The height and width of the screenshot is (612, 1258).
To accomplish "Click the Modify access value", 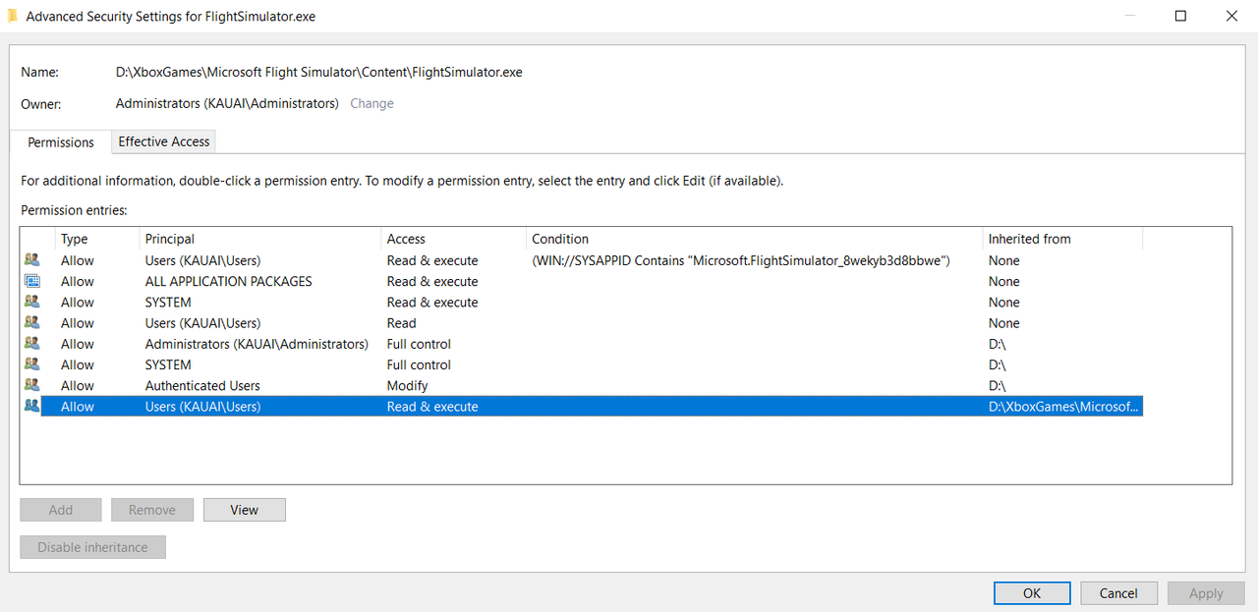I will pyautogui.click(x=407, y=385).
